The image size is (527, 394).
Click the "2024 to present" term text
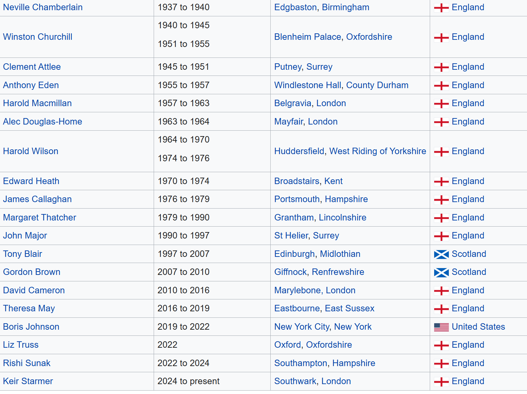click(189, 381)
